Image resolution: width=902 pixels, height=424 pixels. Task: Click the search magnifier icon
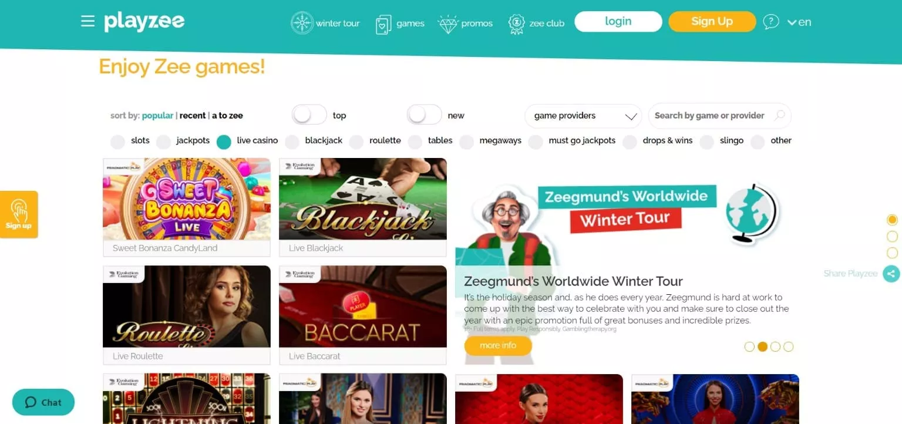[x=780, y=115]
